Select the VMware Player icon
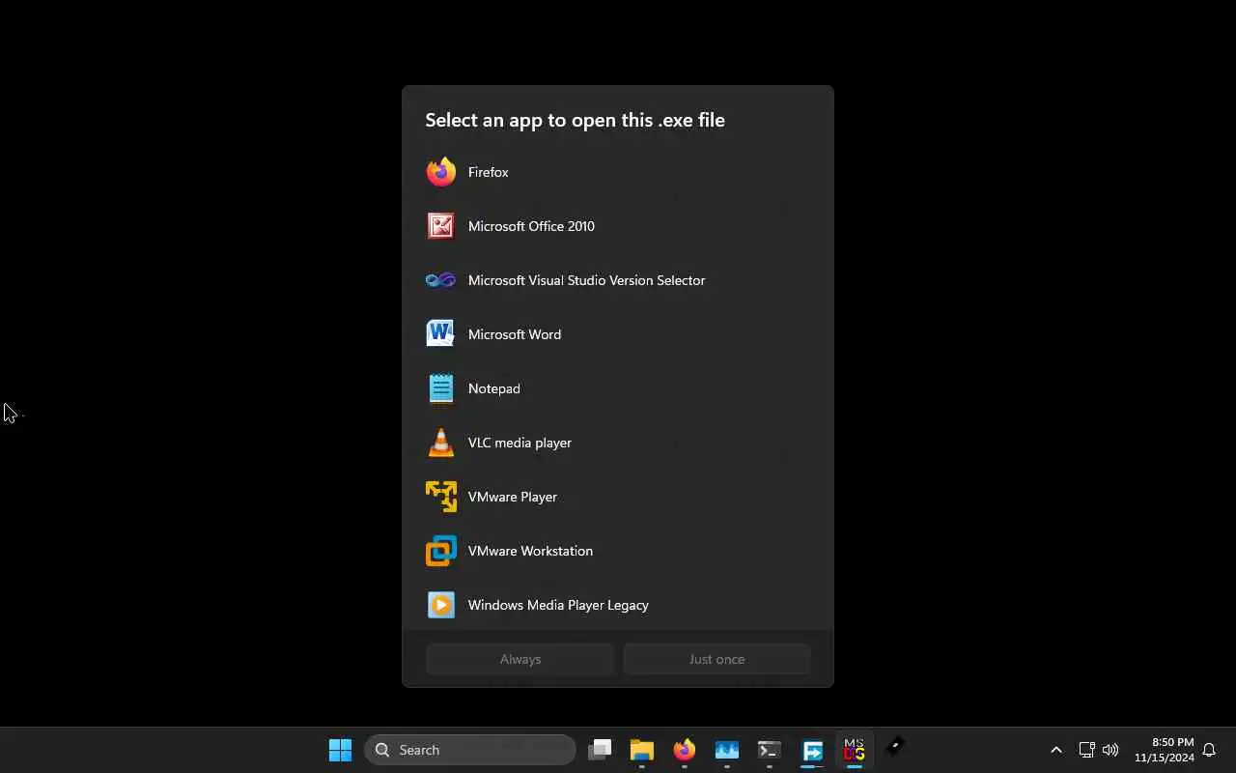 pos(441,497)
